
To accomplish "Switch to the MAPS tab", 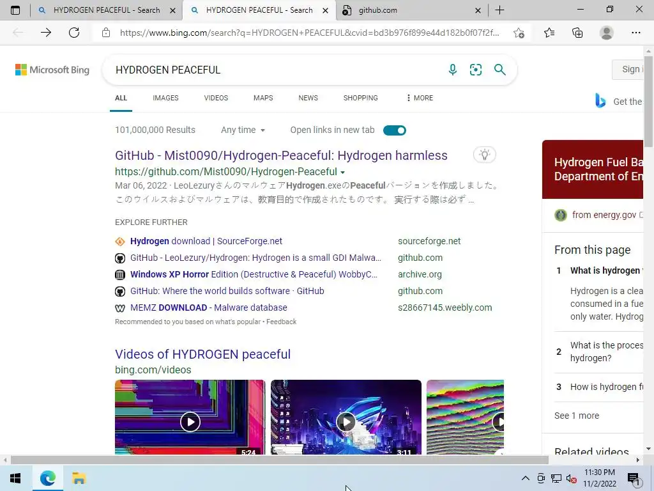I will point(263,98).
